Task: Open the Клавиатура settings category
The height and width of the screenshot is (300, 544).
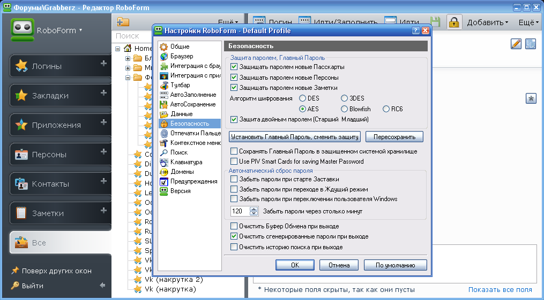Action: (x=186, y=162)
